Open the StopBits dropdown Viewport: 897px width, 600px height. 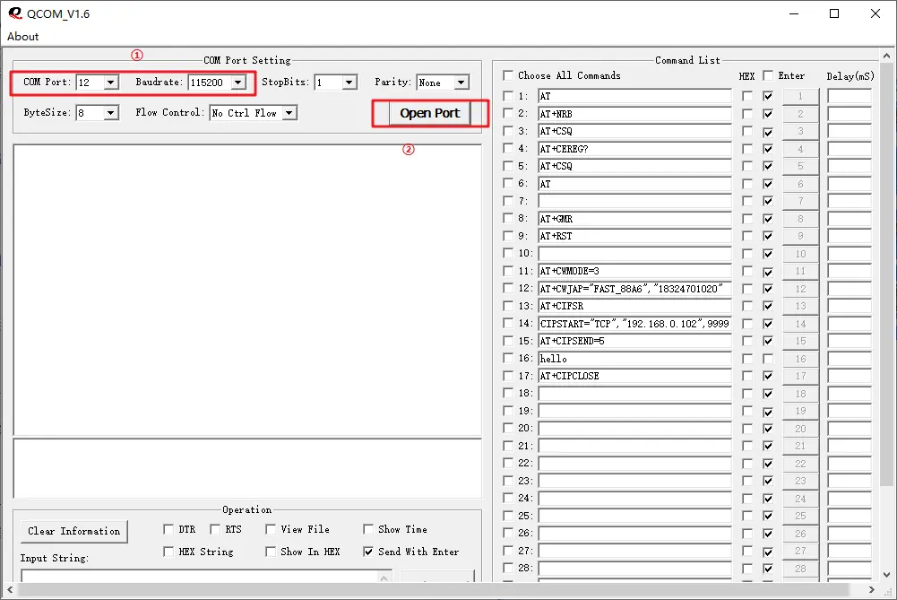point(349,83)
